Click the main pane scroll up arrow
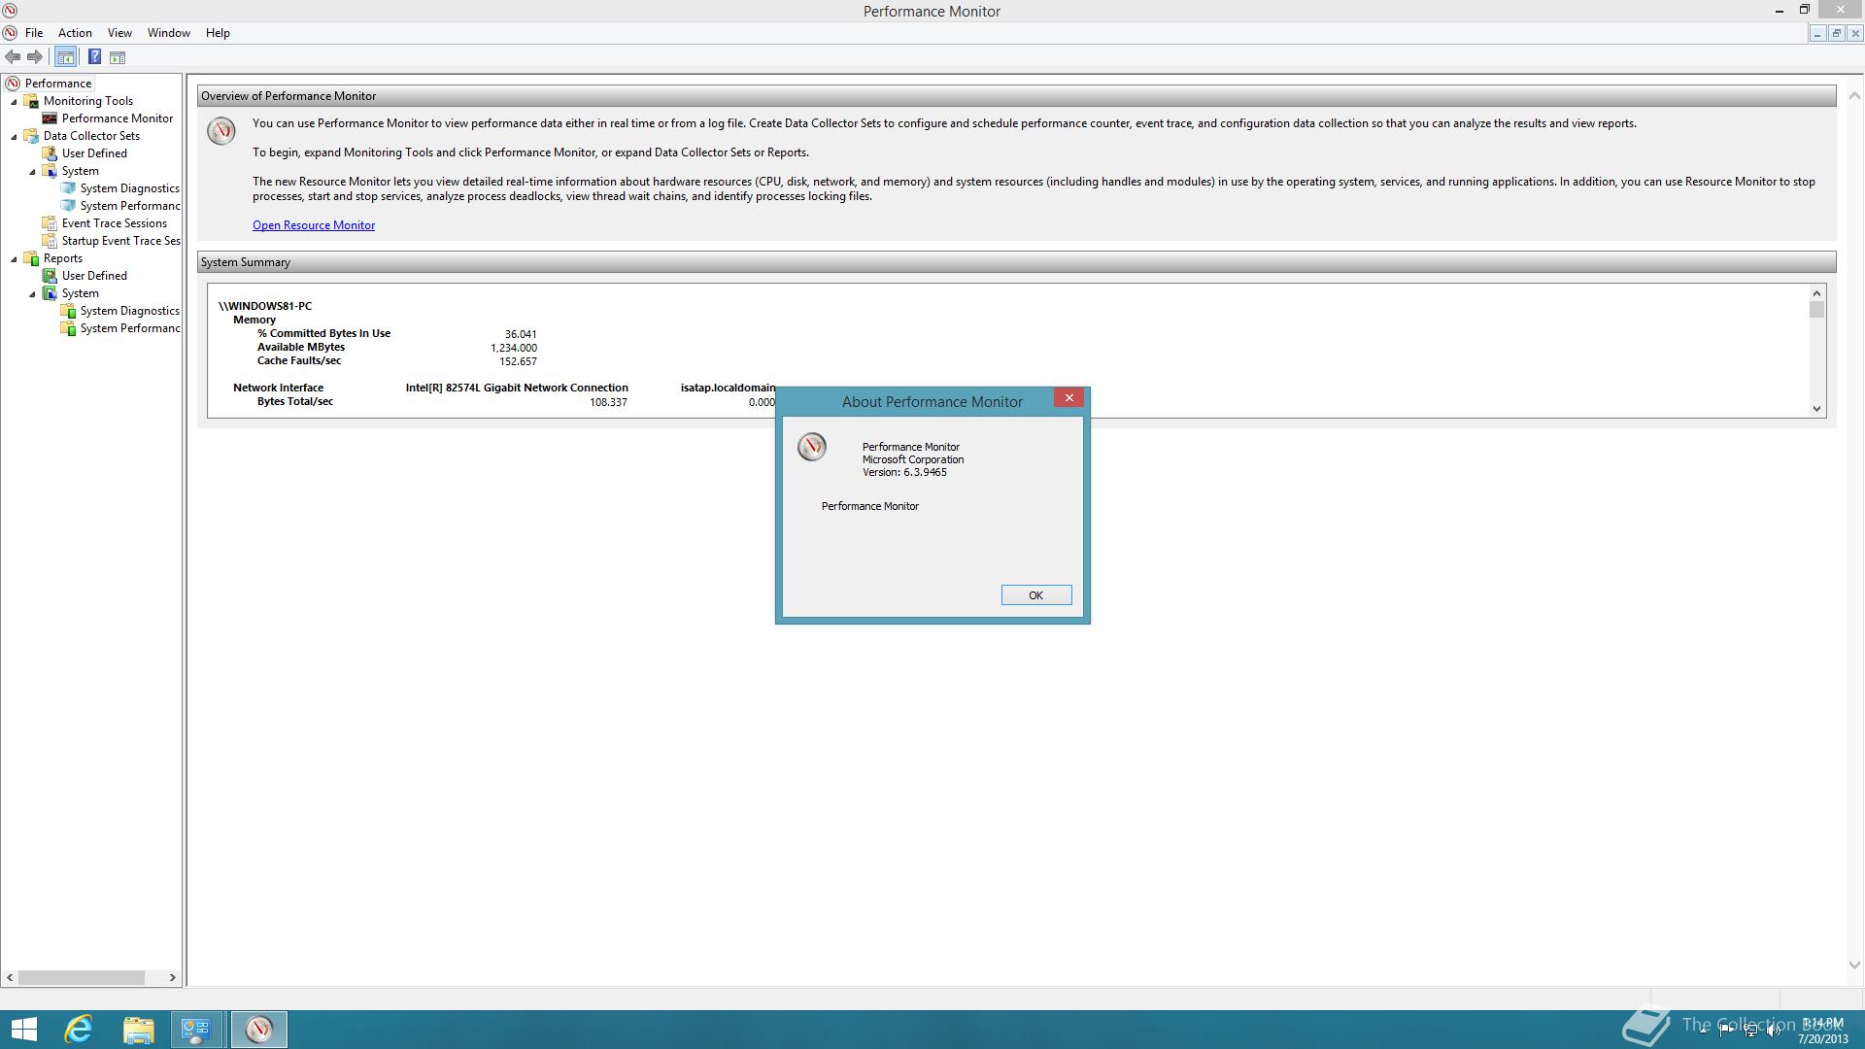This screenshot has width=1865, height=1049. pyautogui.click(x=1854, y=96)
